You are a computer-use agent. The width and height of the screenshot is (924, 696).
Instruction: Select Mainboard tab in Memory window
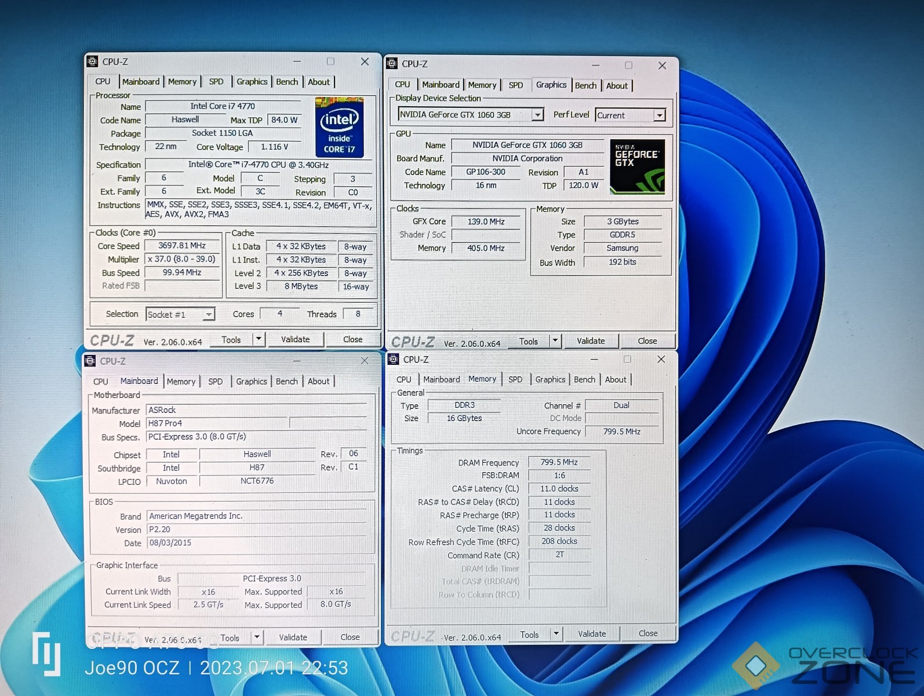pos(441,379)
